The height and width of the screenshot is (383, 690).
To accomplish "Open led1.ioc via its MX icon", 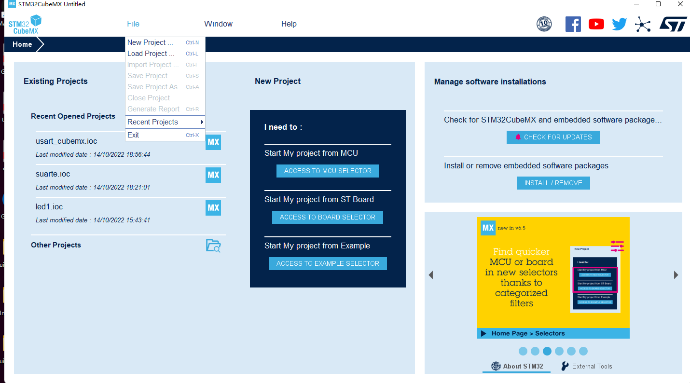I will (213, 208).
